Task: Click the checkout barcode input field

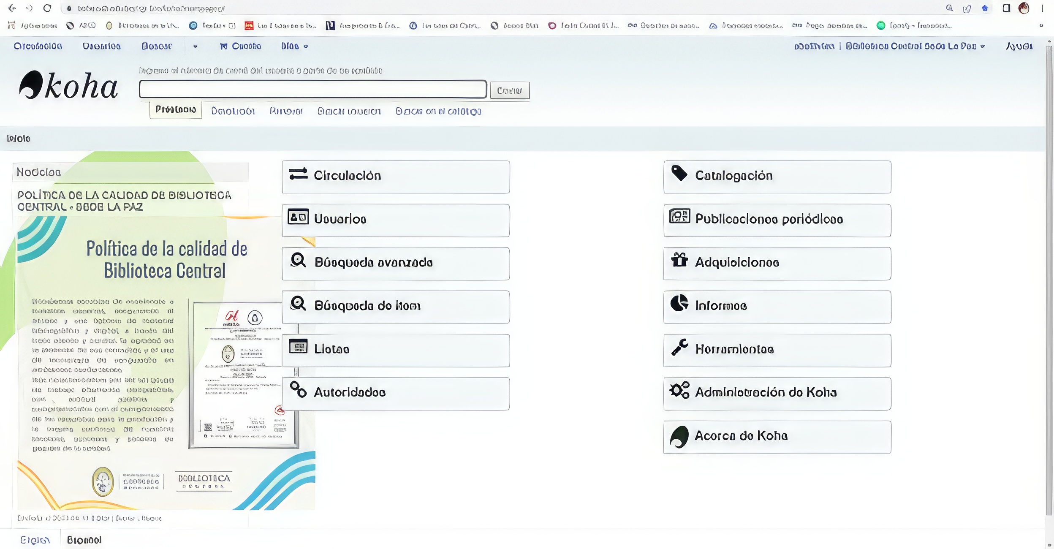Action: [312, 90]
